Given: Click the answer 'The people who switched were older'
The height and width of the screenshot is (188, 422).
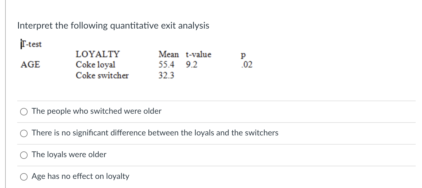Looking at the screenshot, I should 96,111.
